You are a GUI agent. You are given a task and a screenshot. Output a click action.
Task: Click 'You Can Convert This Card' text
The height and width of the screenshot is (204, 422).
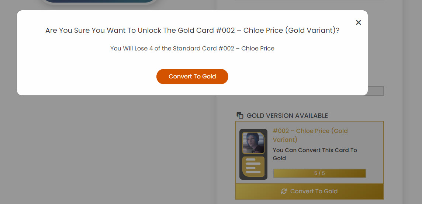tap(315, 154)
